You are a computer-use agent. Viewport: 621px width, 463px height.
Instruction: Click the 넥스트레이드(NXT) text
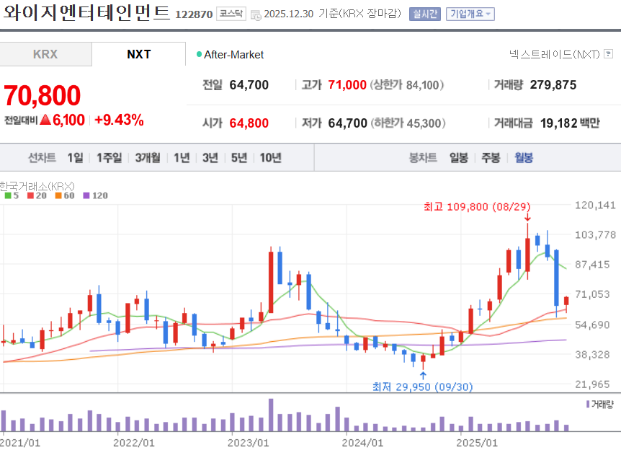coord(555,54)
